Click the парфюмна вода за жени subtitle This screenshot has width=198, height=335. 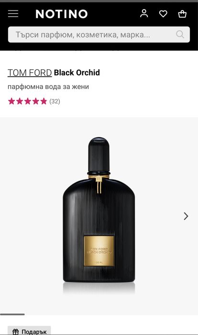(x=48, y=87)
